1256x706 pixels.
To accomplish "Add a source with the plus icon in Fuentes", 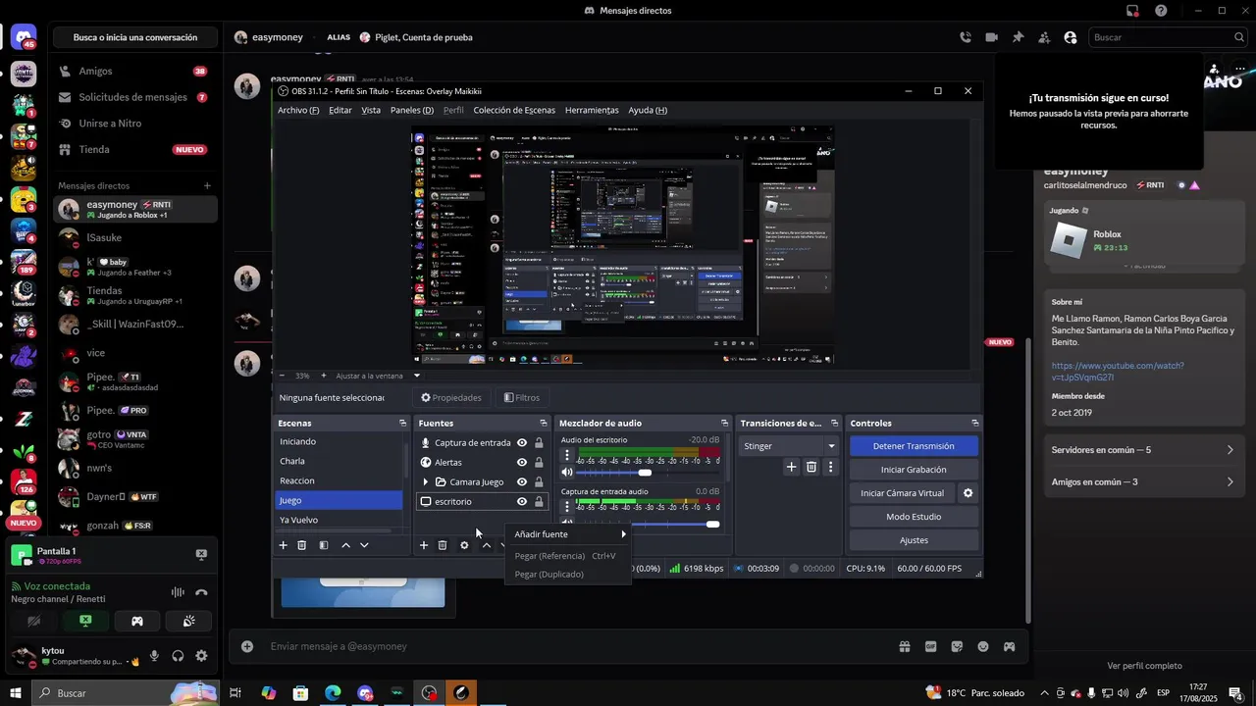I will click(424, 545).
